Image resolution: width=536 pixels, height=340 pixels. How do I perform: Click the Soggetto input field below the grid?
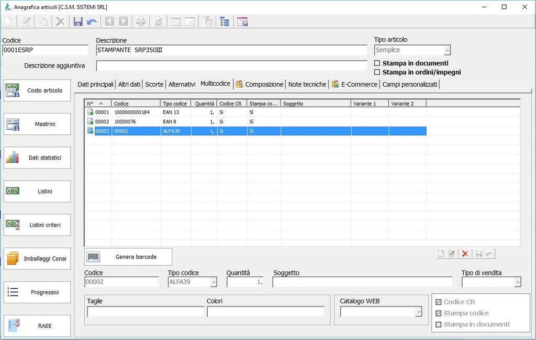pyautogui.click(x=362, y=282)
